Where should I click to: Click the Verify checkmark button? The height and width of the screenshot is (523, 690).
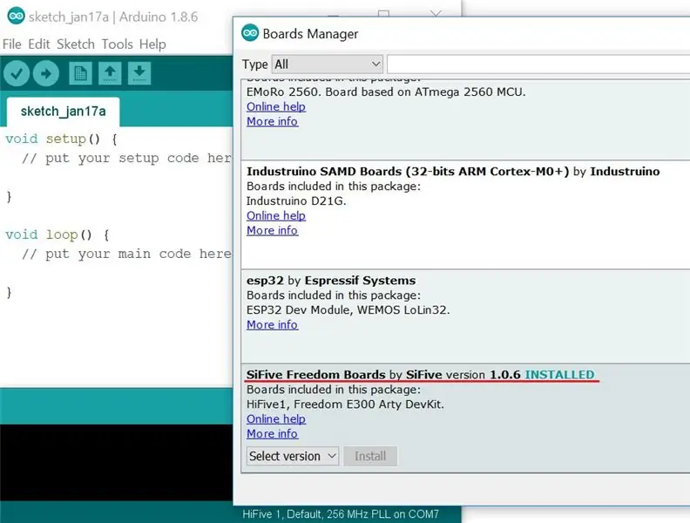pyautogui.click(x=17, y=73)
